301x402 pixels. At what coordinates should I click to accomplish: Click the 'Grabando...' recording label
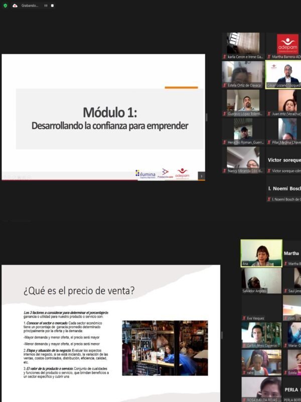click(30, 6)
